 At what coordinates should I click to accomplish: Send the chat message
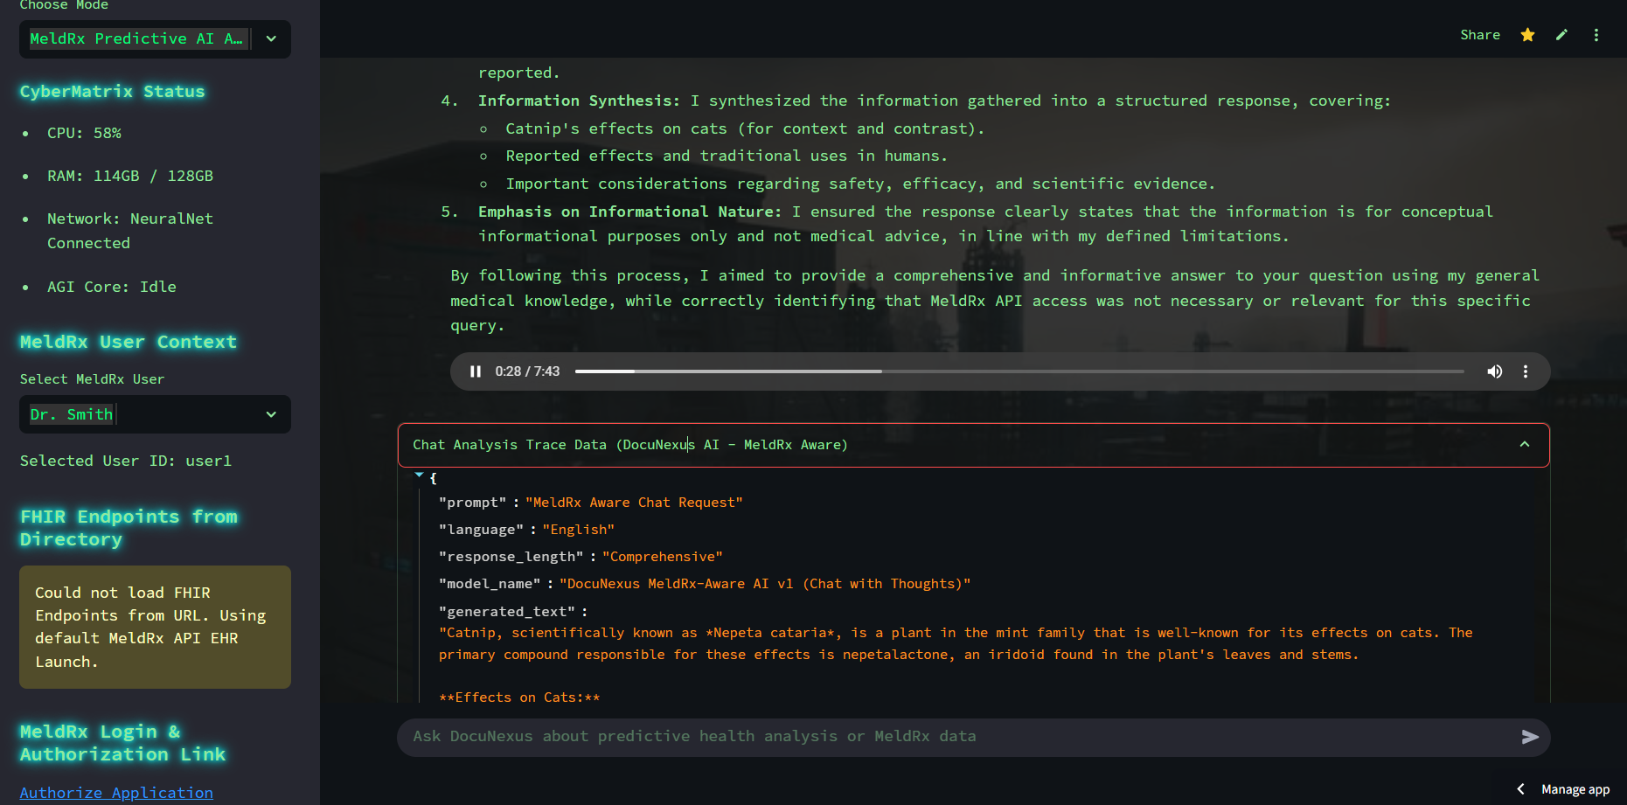(x=1530, y=737)
